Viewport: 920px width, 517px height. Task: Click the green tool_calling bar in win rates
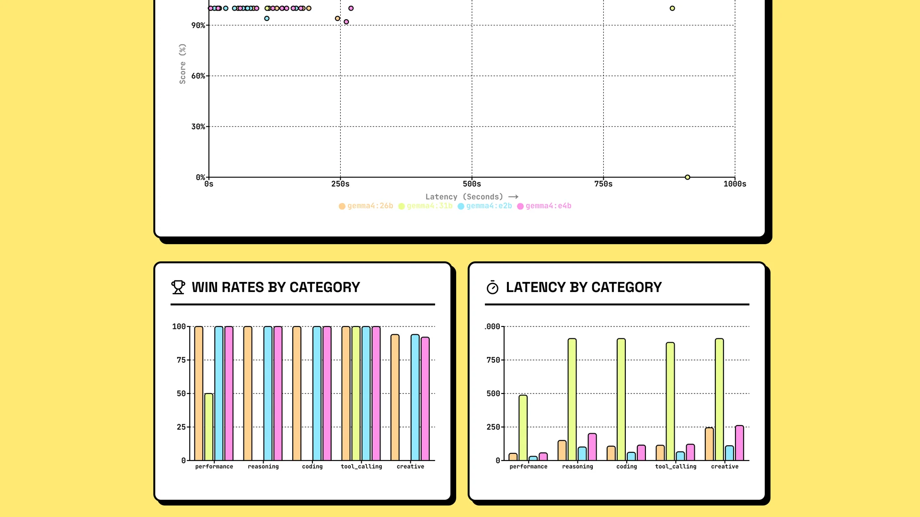(x=356, y=393)
